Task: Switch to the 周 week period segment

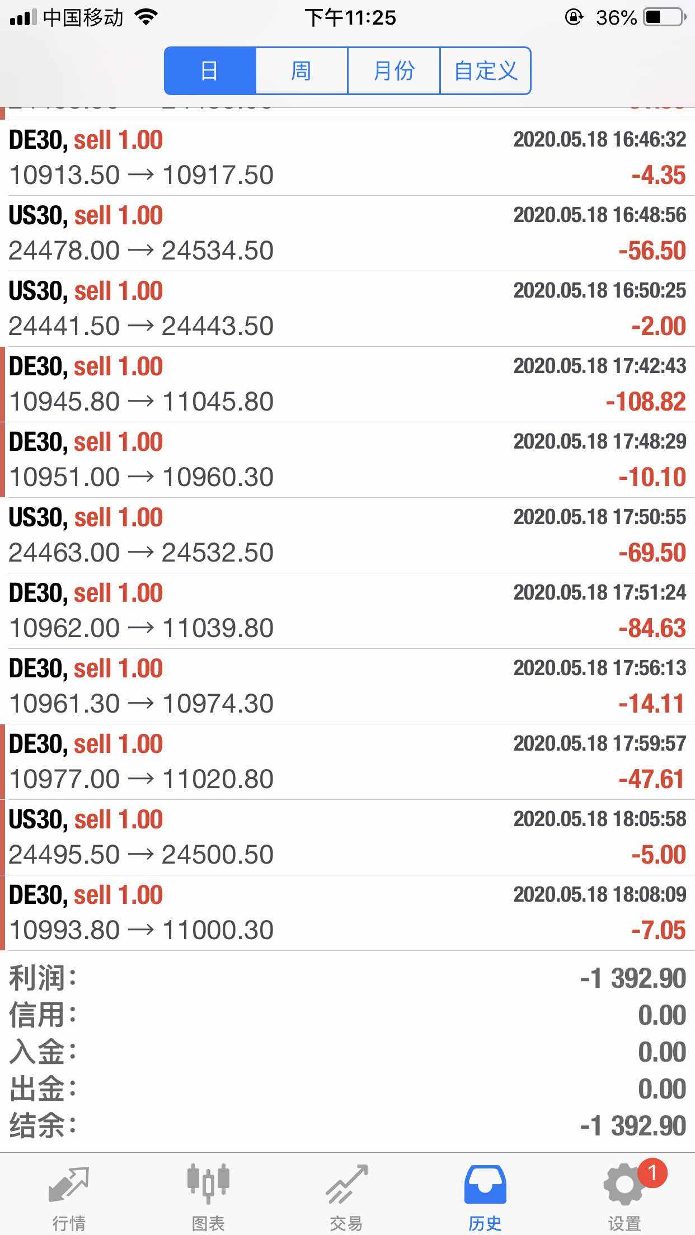Action: pyautogui.click(x=301, y=71)
